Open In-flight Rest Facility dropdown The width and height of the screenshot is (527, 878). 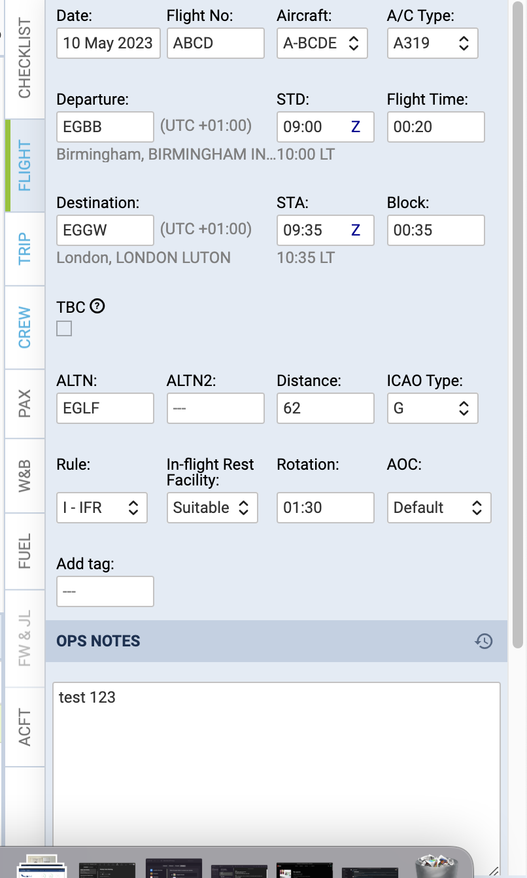tap(212, 508)
